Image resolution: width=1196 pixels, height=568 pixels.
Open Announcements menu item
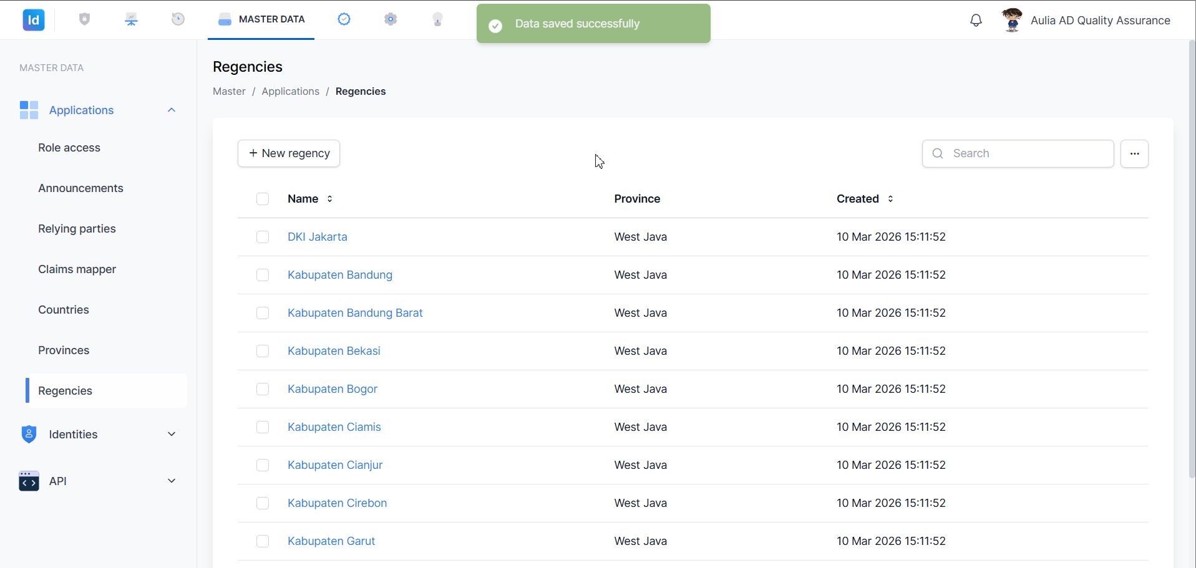(x=80, y=188)
